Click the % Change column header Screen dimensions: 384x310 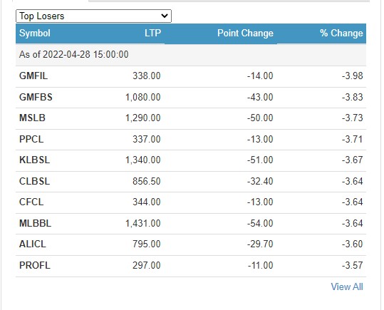(341, 33)
